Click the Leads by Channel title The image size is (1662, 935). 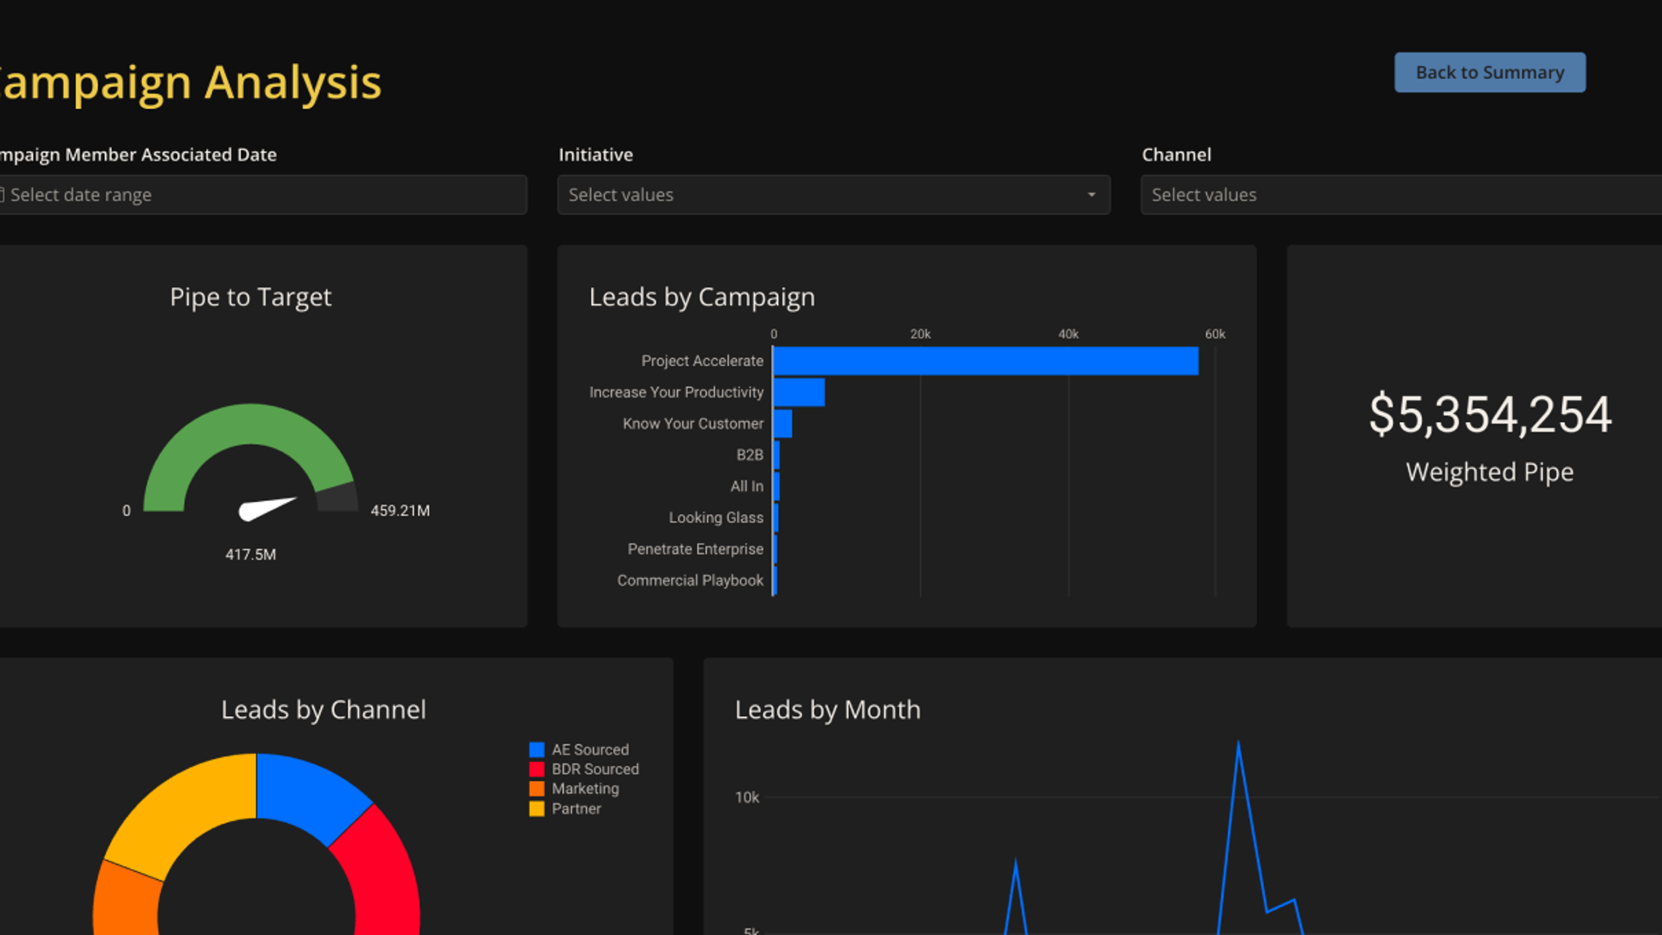[x=323, y=709]
